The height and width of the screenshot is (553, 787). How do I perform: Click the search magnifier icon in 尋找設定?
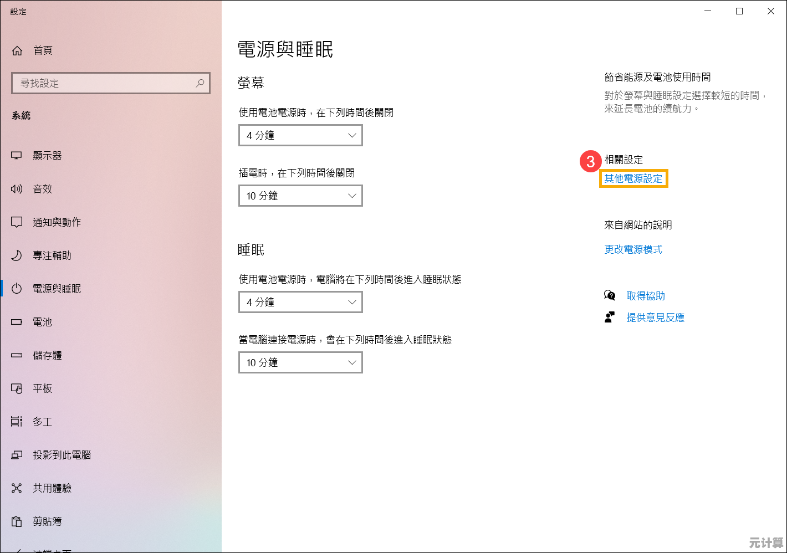pyautogui.click(x=200, y=83)
